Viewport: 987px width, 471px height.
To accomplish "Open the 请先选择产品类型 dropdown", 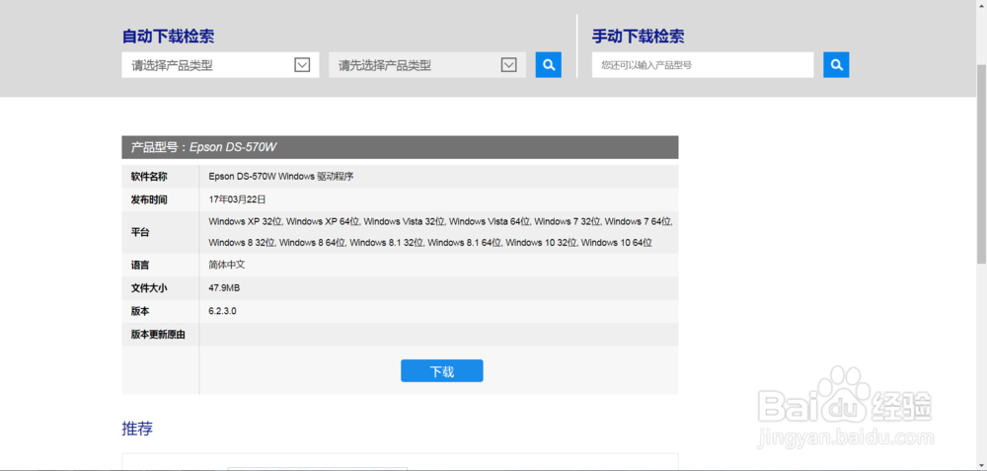I will 427,65.
